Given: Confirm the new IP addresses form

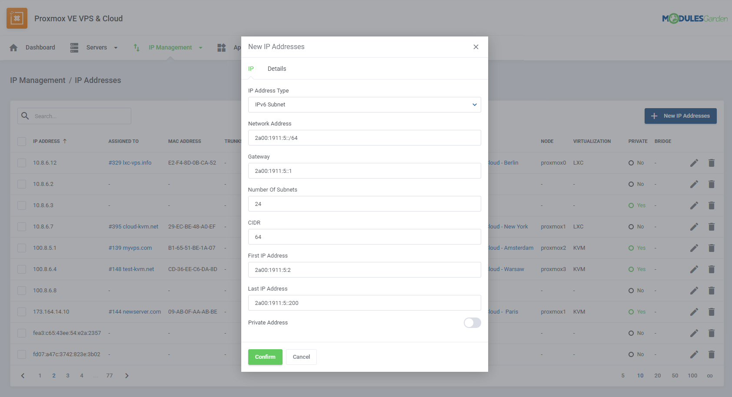Looking at the screenshot, I should [x=265, y=357].
